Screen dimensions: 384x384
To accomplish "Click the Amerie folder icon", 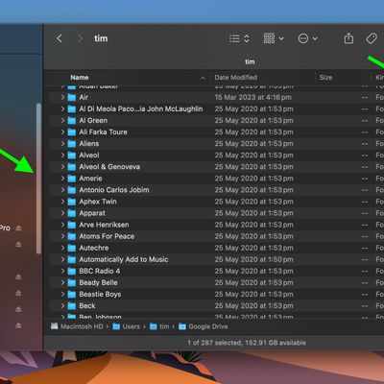I will (72, 179).
